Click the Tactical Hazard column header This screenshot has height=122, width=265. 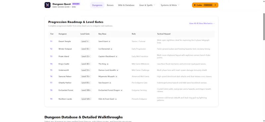pos(164,34)
